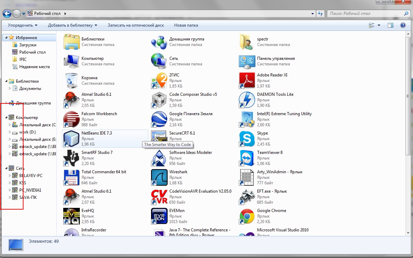Open the Добавить в библиотеку menu

coord(73,25)
